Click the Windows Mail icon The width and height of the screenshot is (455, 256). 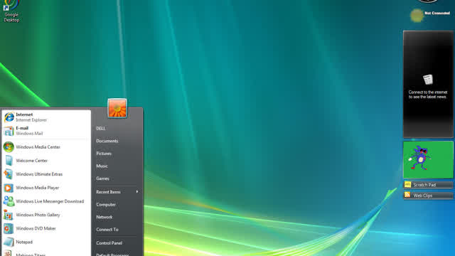point(9,131)
